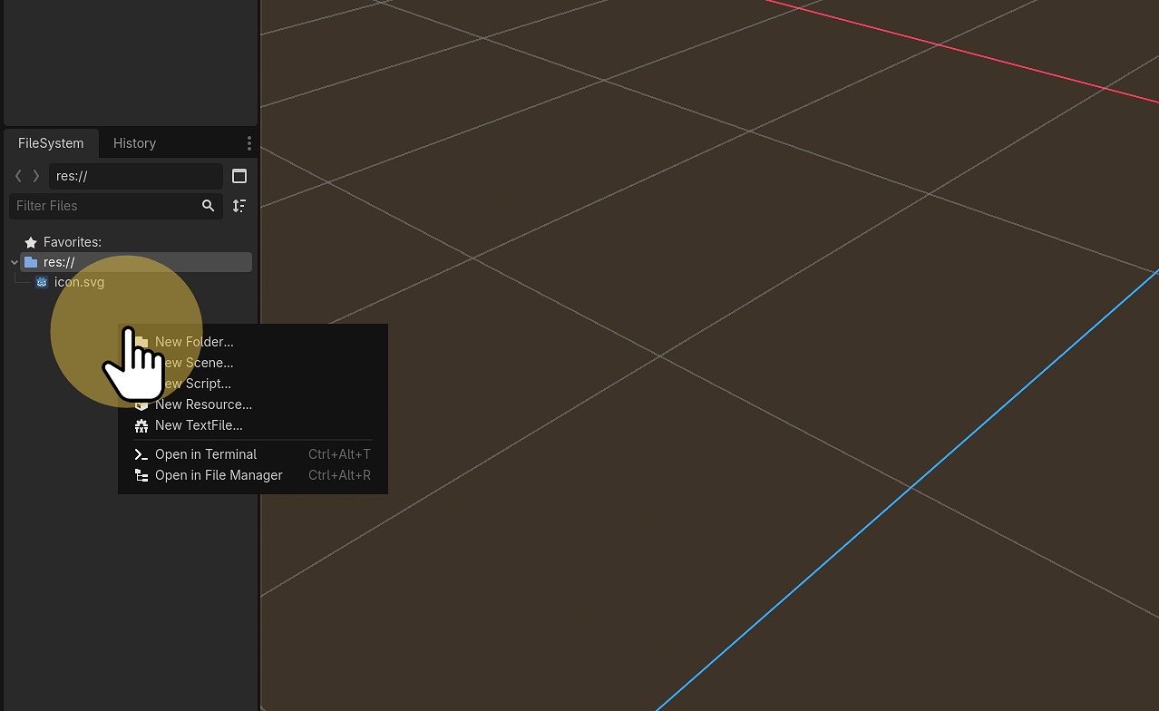The width and height of the screenshot is (1159, 711).
Task: Click the Godot icon beside icon.svg
Action: [x=42, y=282]
